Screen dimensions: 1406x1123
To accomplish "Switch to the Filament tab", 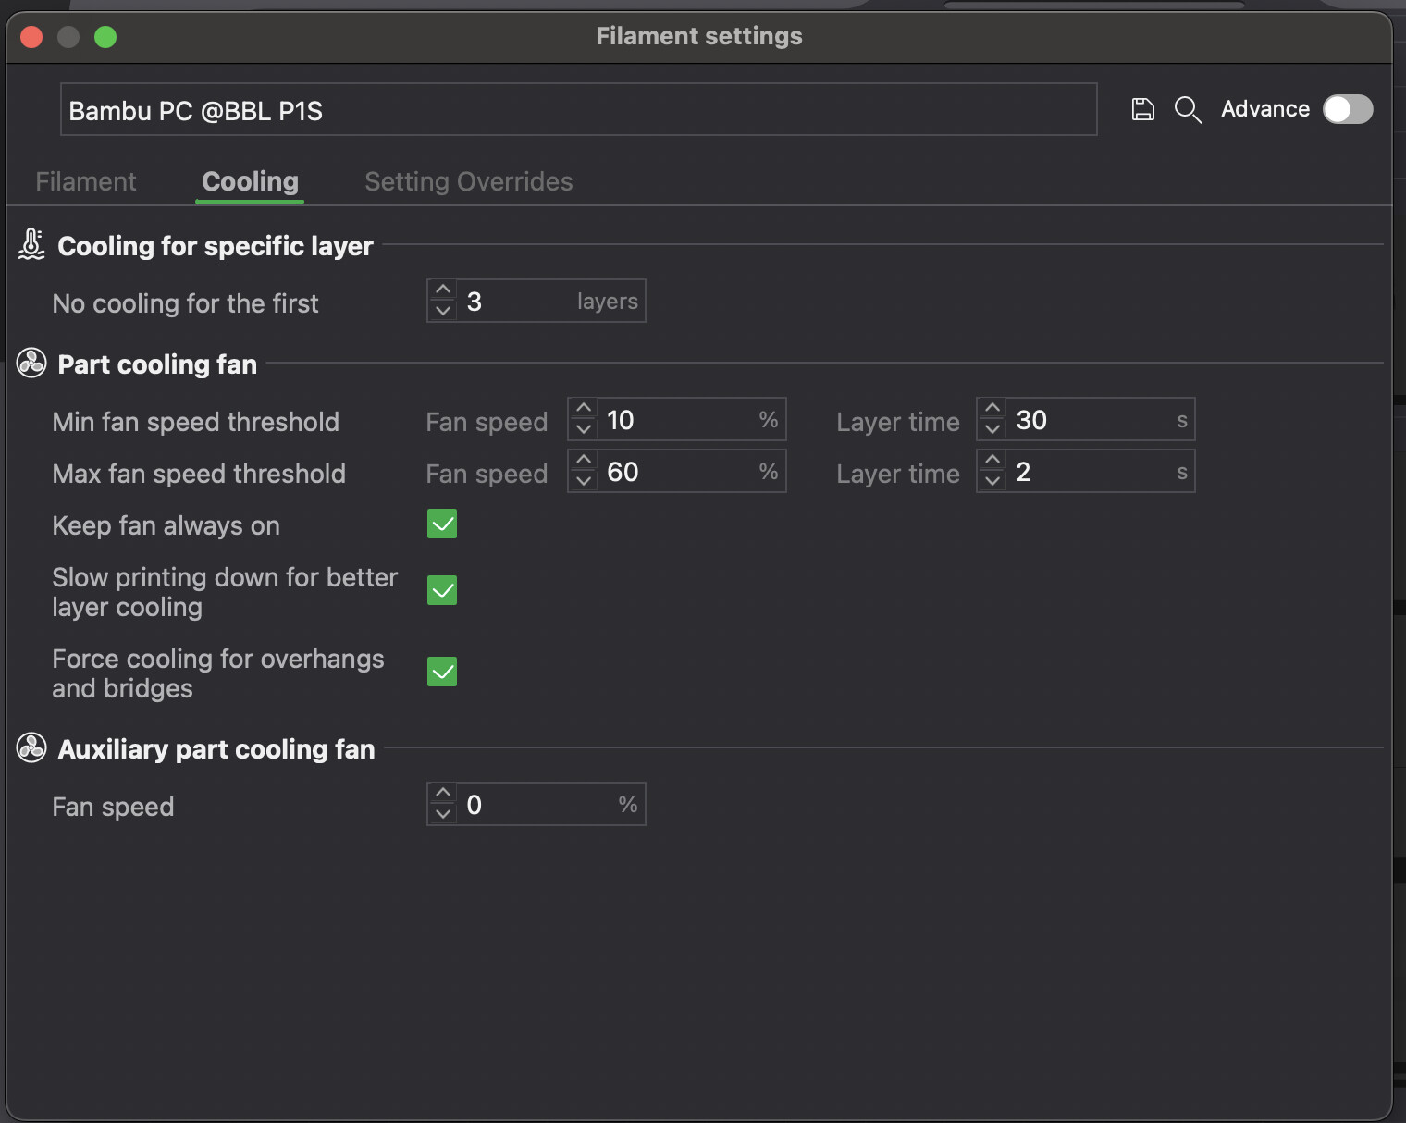I will pos(86,181).
